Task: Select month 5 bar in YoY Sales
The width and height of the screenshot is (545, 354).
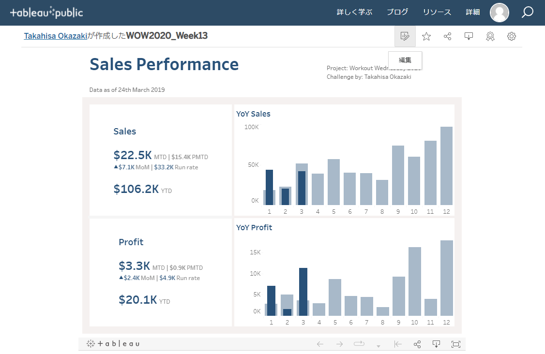Action: click(333, 182)
